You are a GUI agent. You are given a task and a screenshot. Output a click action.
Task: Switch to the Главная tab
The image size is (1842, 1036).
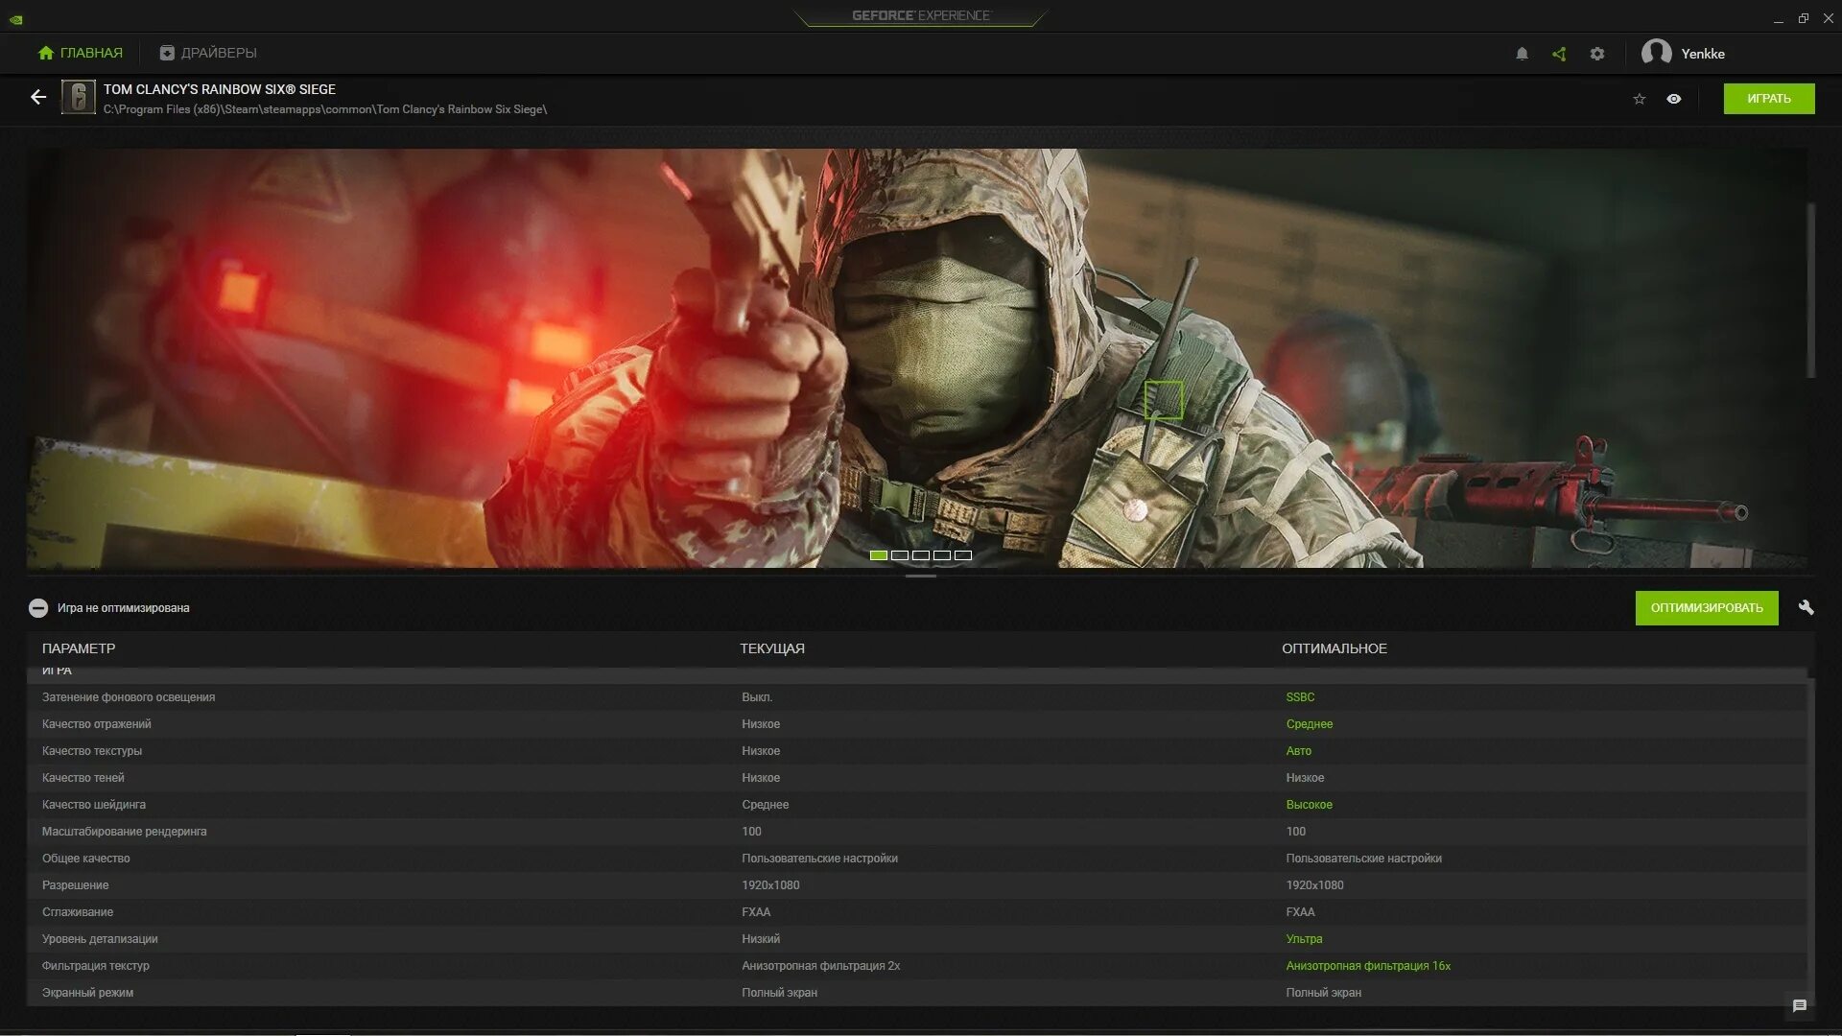point(81,53)
